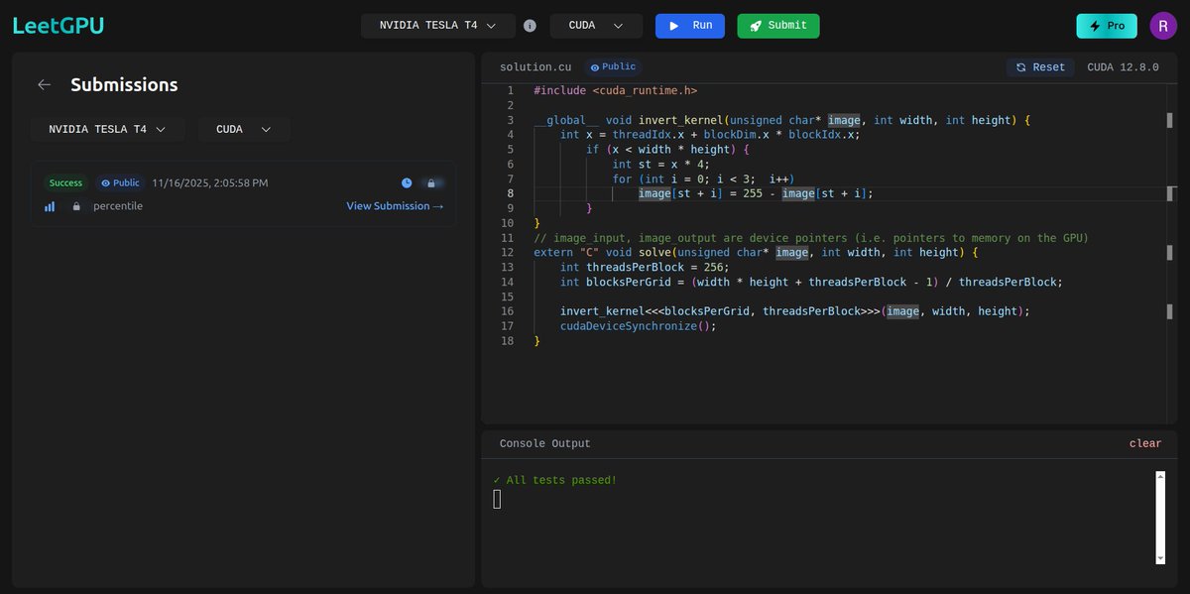Click the clock icon on the submission entry
This screenshot has width=1190, height=594.
(406, 182)
